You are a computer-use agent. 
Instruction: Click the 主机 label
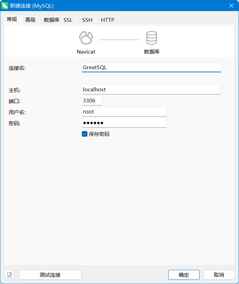(x=15, y=90)
